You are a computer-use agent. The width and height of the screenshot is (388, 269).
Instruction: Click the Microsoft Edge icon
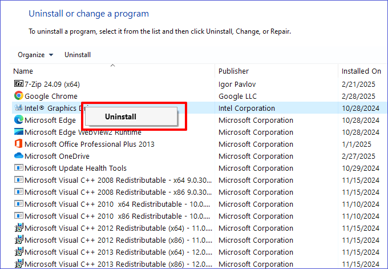tap(19, 119)
